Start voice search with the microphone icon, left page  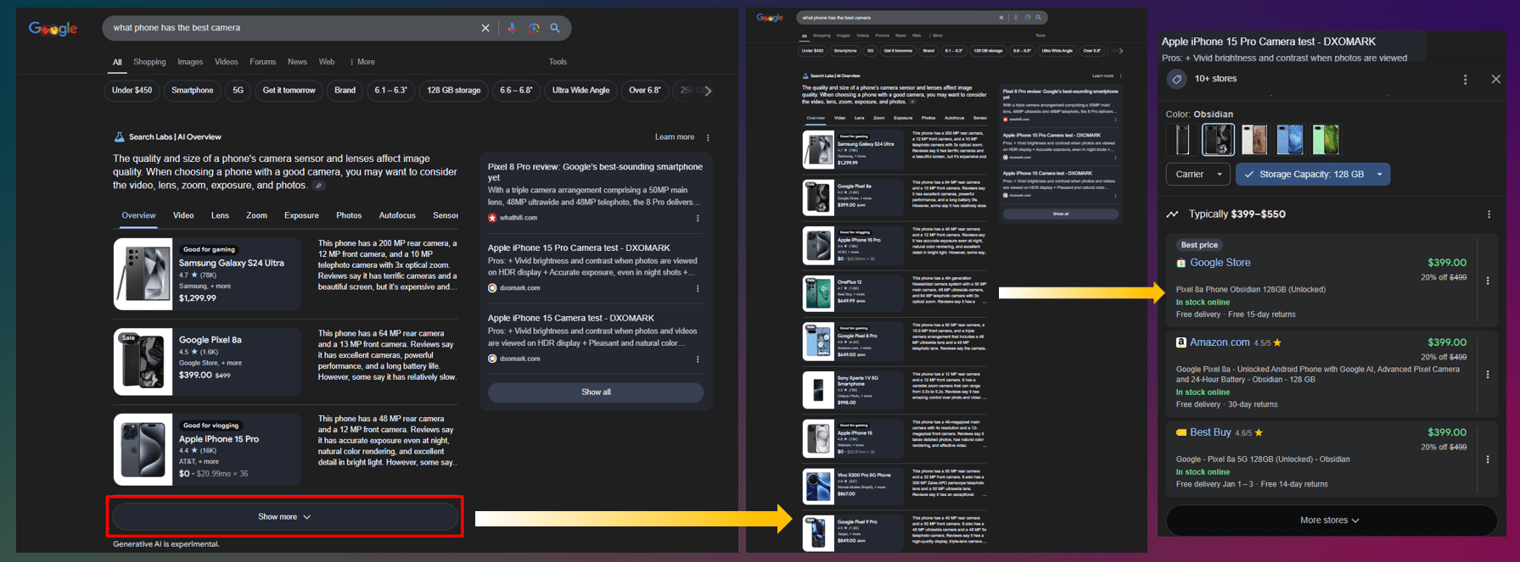511,28
